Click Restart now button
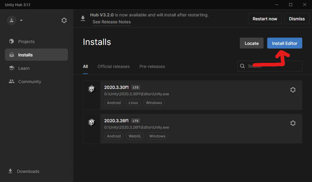Screen dimensions: 312x182 point(265,19)
